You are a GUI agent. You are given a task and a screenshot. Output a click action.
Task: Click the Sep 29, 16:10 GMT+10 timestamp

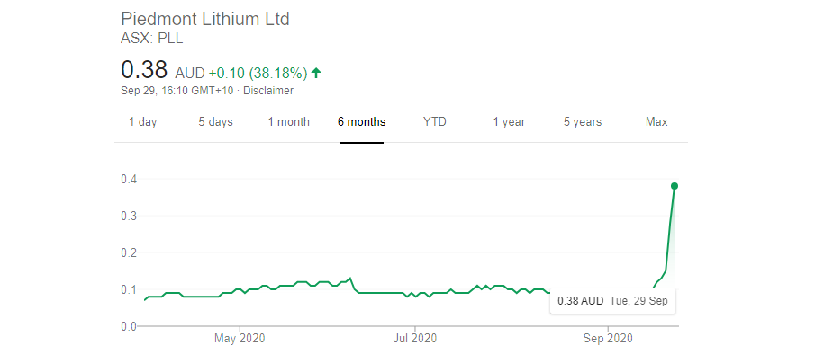(x=177, y=91)
